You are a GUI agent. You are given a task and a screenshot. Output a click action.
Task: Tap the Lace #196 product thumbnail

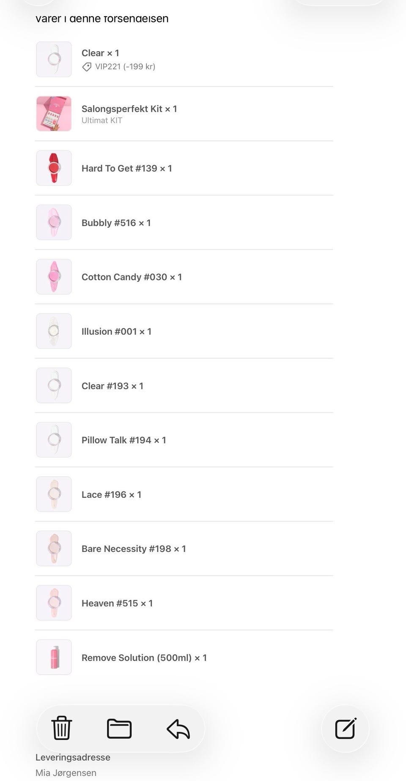(54, 494)
